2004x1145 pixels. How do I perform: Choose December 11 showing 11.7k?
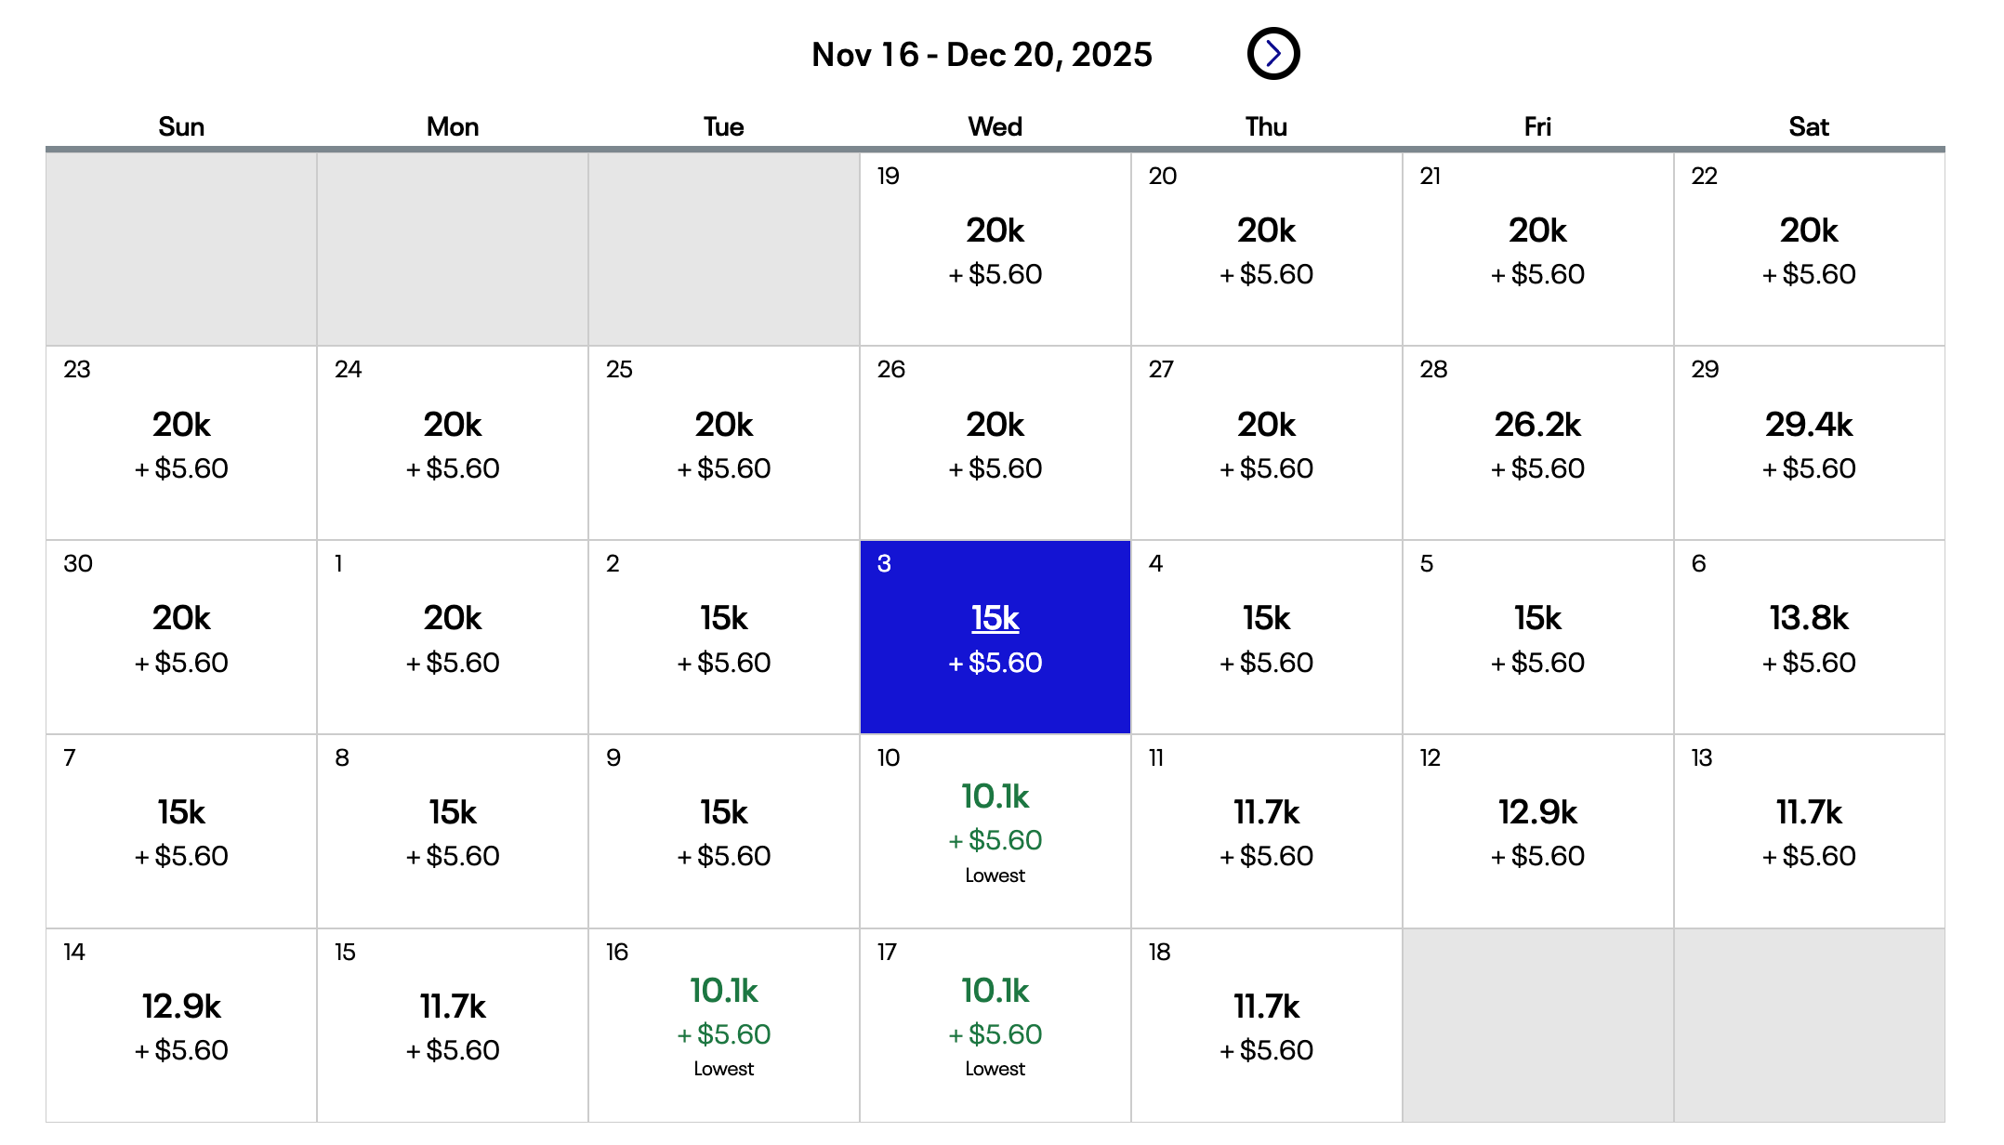click(x=1266, y=831)
